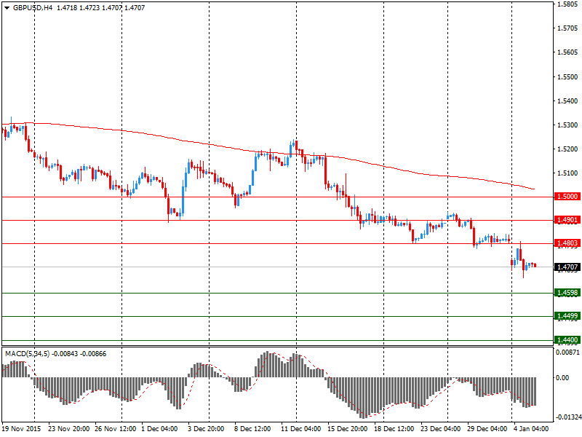
Task: Click the 1.5100 price scale value
Action: coord(567,173)
